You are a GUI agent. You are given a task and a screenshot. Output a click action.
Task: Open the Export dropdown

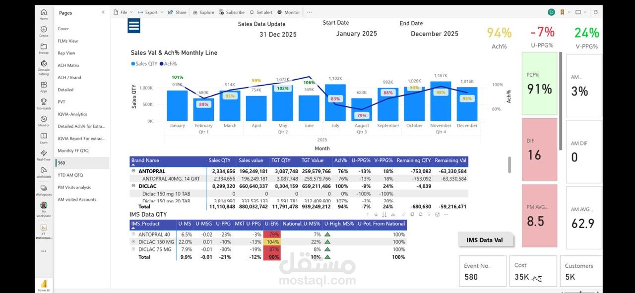(x=150, y=12)
